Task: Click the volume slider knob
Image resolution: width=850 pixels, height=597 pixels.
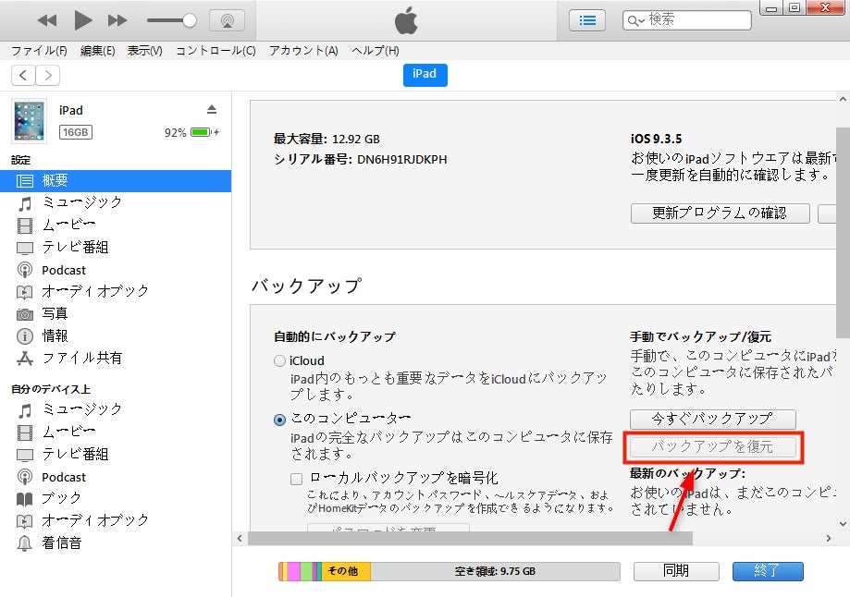Action: pos(190,20)
